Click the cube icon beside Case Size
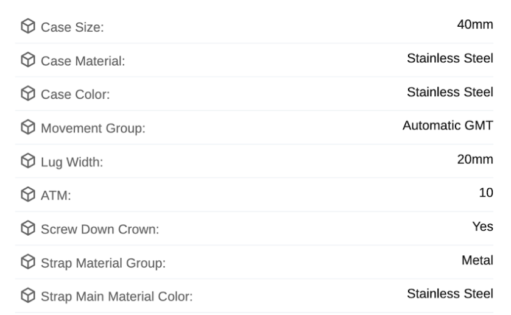 (x=27, y=26)
